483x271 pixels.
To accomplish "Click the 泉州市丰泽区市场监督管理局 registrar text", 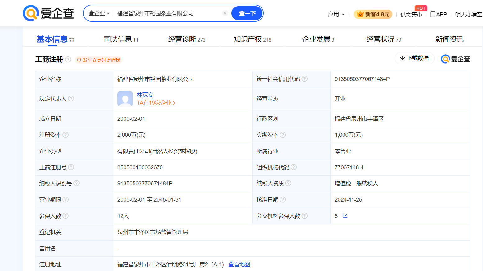I will (153, 232).
